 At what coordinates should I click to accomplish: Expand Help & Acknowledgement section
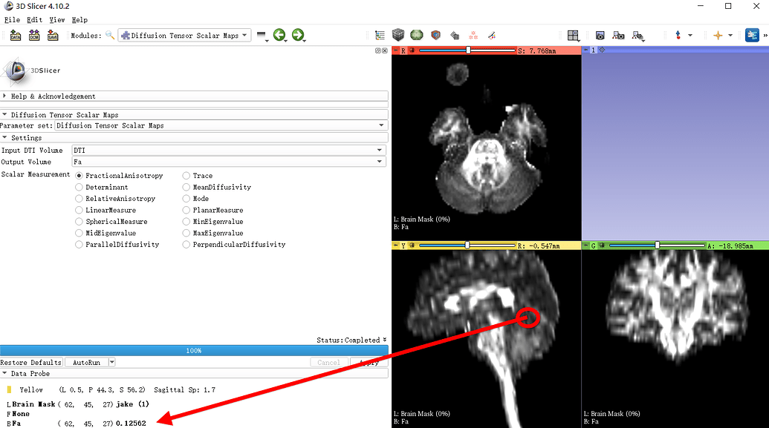[x=52, y=96]
